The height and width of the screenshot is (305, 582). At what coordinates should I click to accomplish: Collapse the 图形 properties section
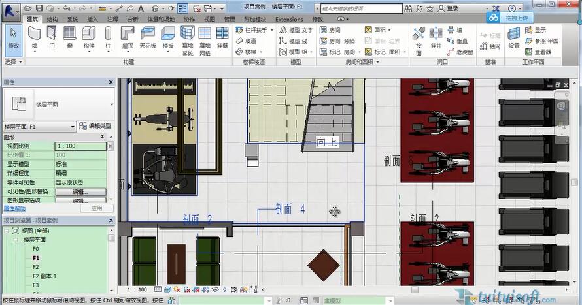pyautogui.click(x=102, y=137)
